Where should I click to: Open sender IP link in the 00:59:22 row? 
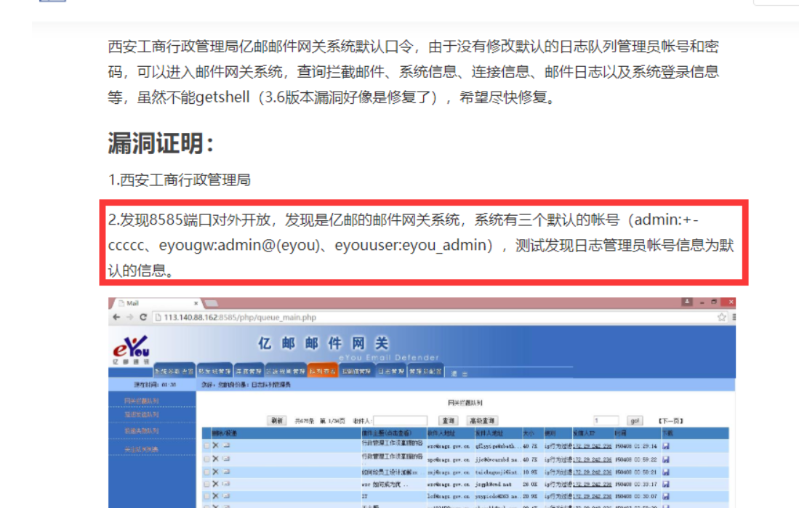592,459
